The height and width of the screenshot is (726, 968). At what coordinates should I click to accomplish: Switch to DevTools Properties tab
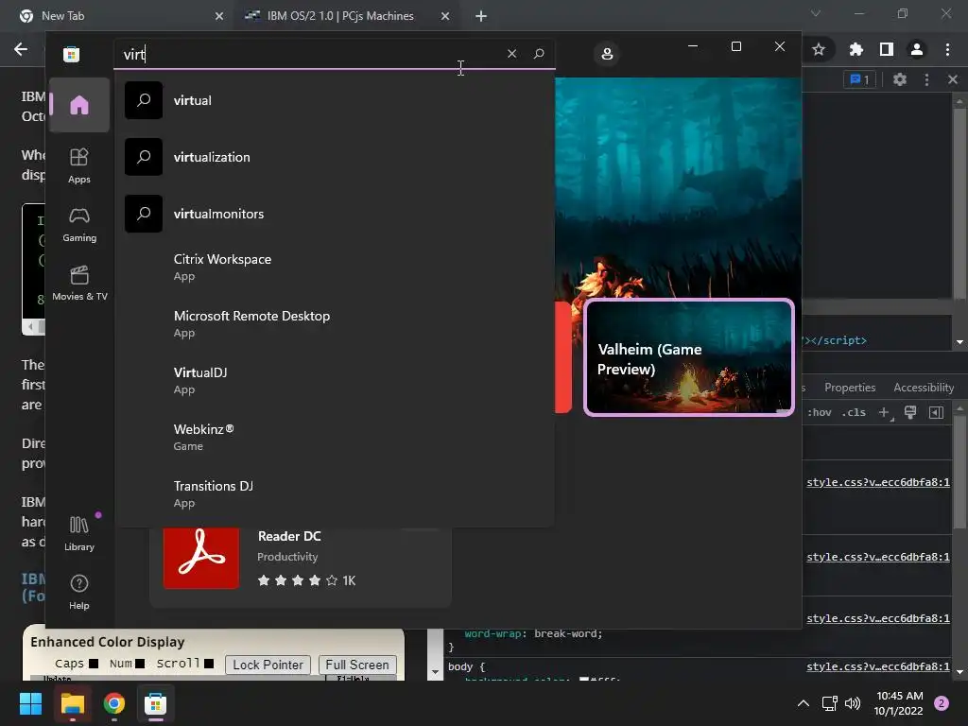(x=850, y=388)
